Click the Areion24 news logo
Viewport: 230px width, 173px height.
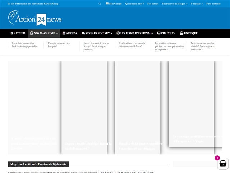click(35, 18)
